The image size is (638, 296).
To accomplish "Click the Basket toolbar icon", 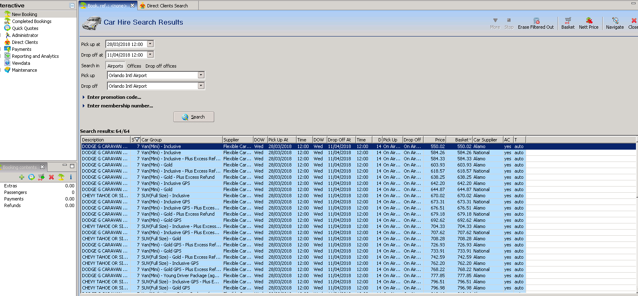I will coord(568,20).
